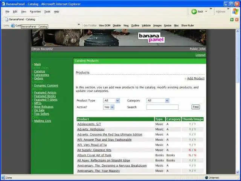Select the BananaPanel - Catalog tab

21,19
